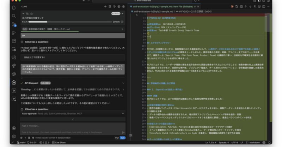This screenshot has height=147, width=282.
Task: Toggle whitespace pilcrow icon in editor toolbar
Action: [255, 6]
